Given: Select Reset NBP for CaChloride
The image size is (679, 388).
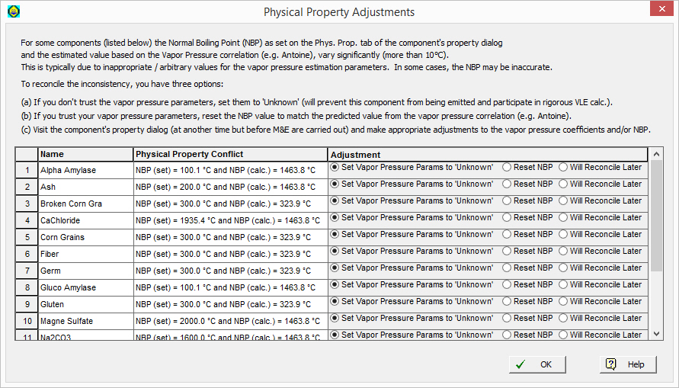Looking at the screenshot, I should click(508, 217).
